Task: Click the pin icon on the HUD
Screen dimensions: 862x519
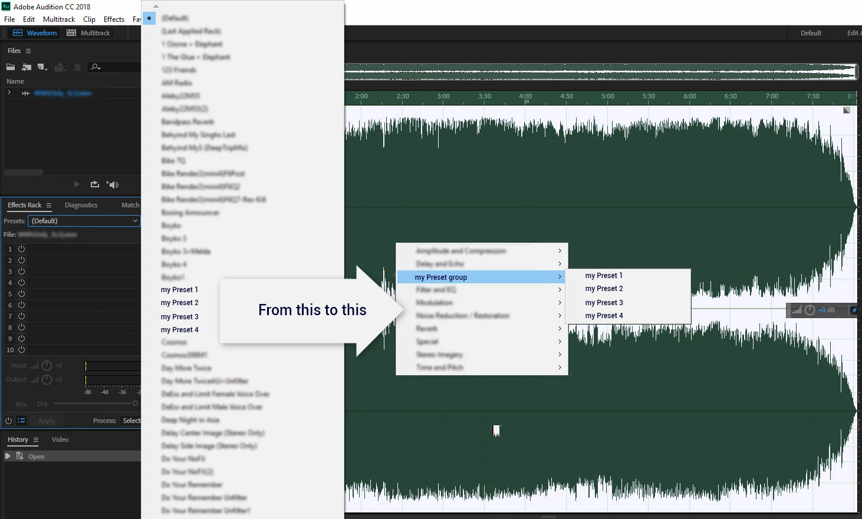Action: pyautogui.click(x=853, y=310)
